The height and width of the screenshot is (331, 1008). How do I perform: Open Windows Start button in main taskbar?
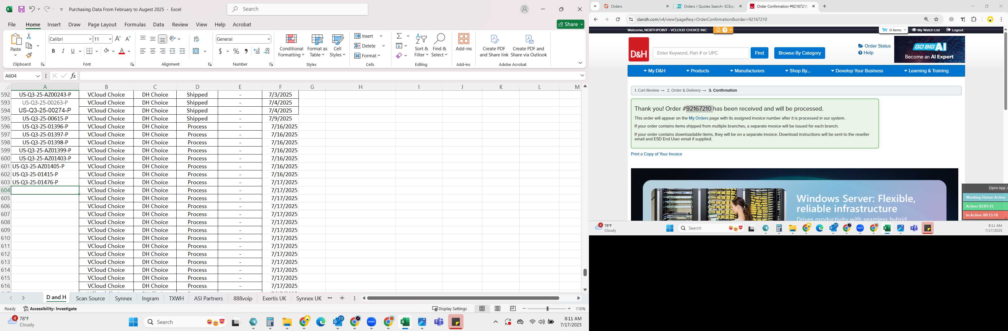133,322
